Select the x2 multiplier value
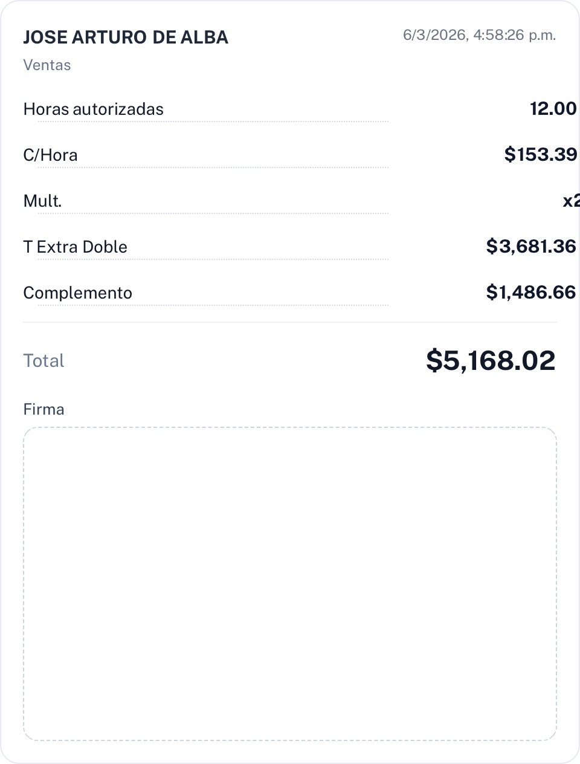The height and width of the screenshot is (764, 580). [x=571, y=201]
